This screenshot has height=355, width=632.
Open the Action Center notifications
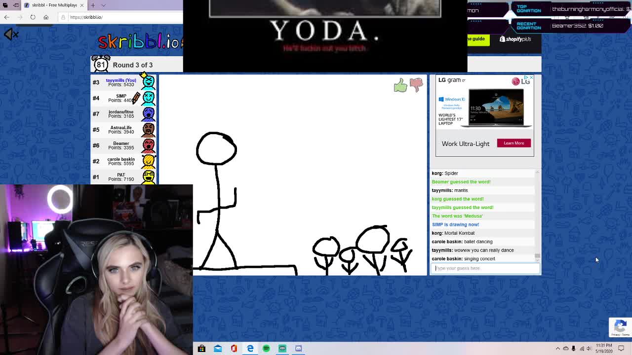click(621, 349)
